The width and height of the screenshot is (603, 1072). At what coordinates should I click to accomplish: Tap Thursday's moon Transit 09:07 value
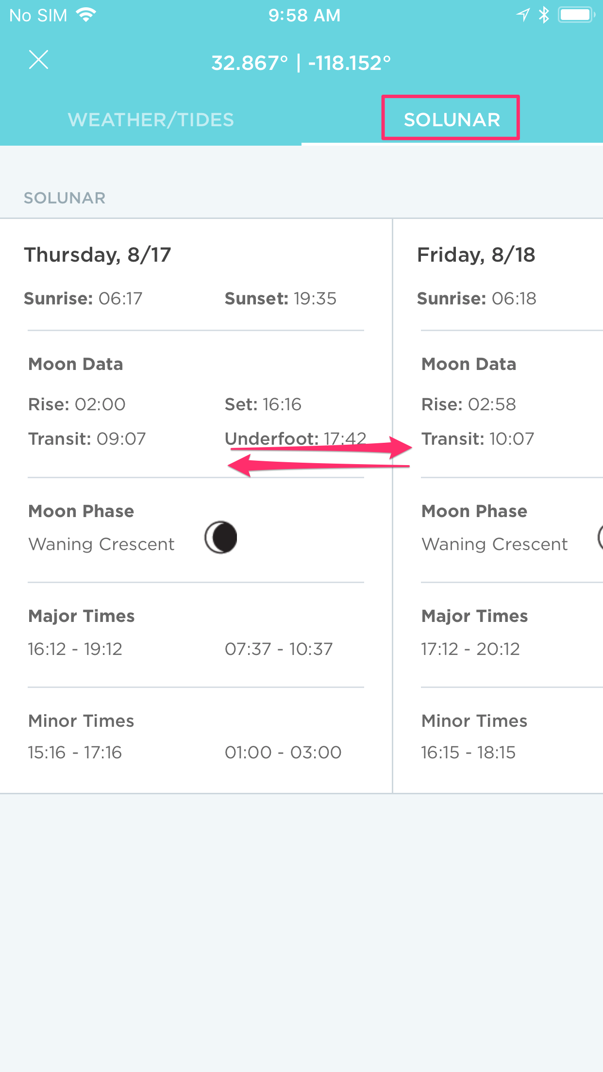pos(87,438)
